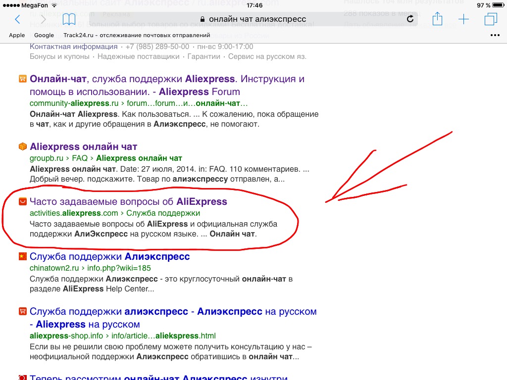Screen dimensions: 507x380
Task: Tap the 17:46 clock in status bar
Action: coord(254,5)
